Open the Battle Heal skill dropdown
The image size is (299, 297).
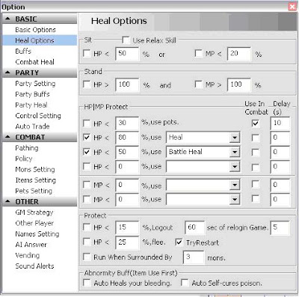pyautogui.click(x=235, y=152)
